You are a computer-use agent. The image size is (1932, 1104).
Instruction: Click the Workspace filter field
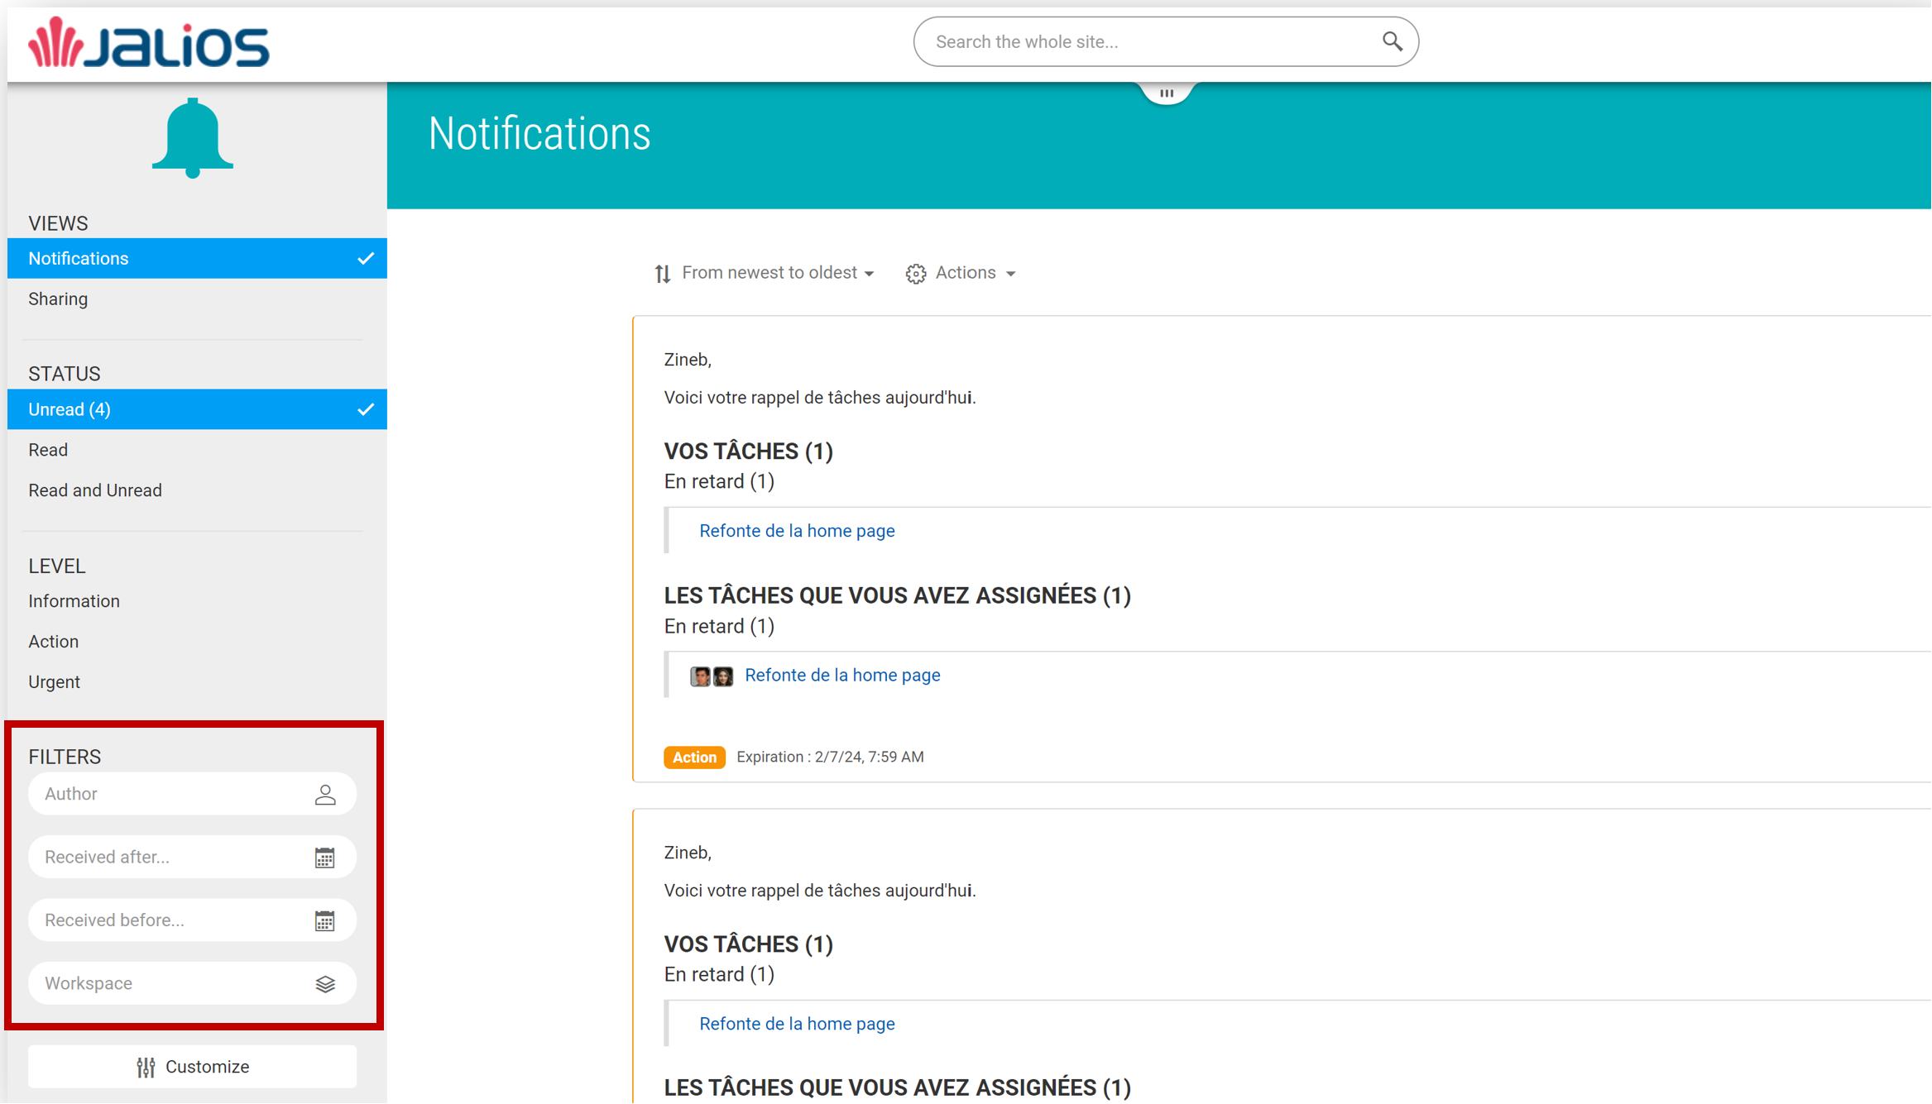click(192, 983)
